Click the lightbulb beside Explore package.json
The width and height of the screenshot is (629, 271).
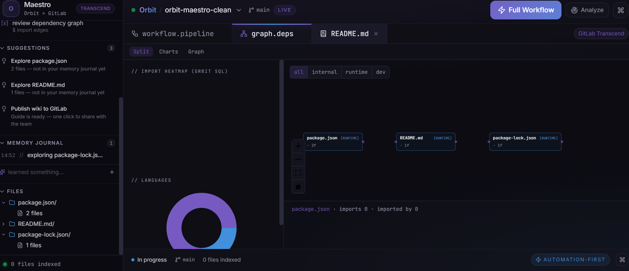click(4, 61)
